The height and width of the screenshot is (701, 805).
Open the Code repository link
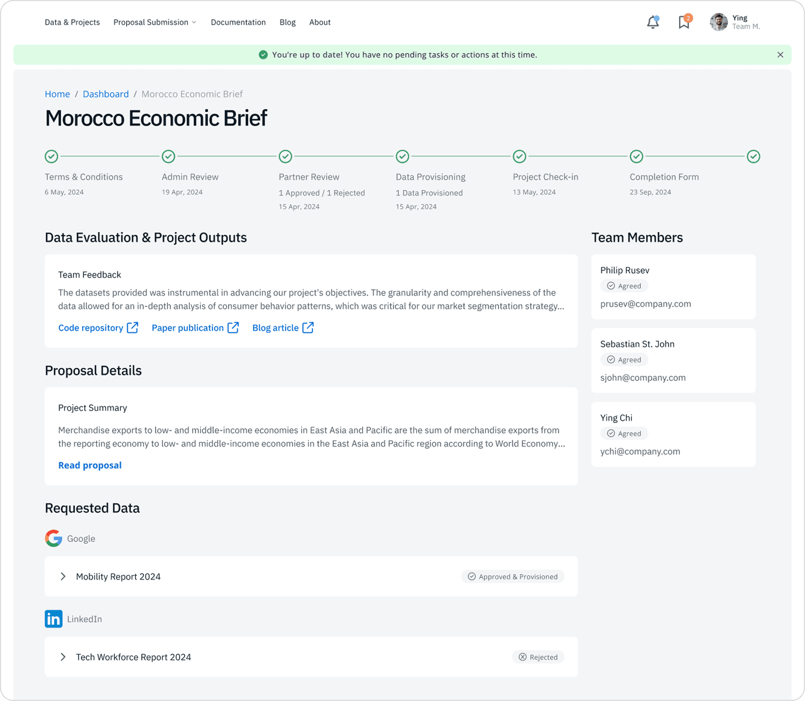(91, 328)
